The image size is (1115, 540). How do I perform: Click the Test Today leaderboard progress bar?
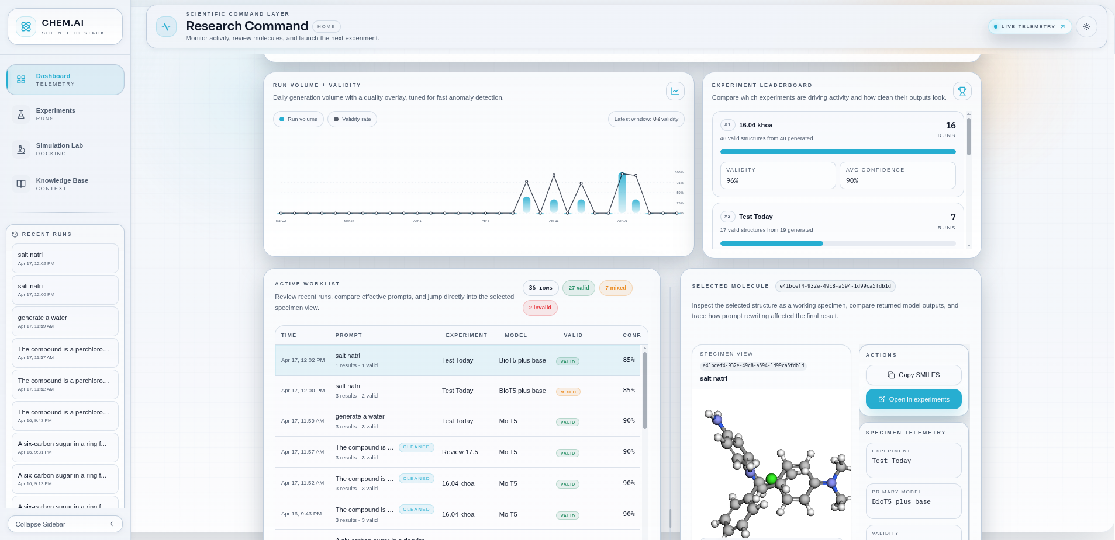pos(838,243)
